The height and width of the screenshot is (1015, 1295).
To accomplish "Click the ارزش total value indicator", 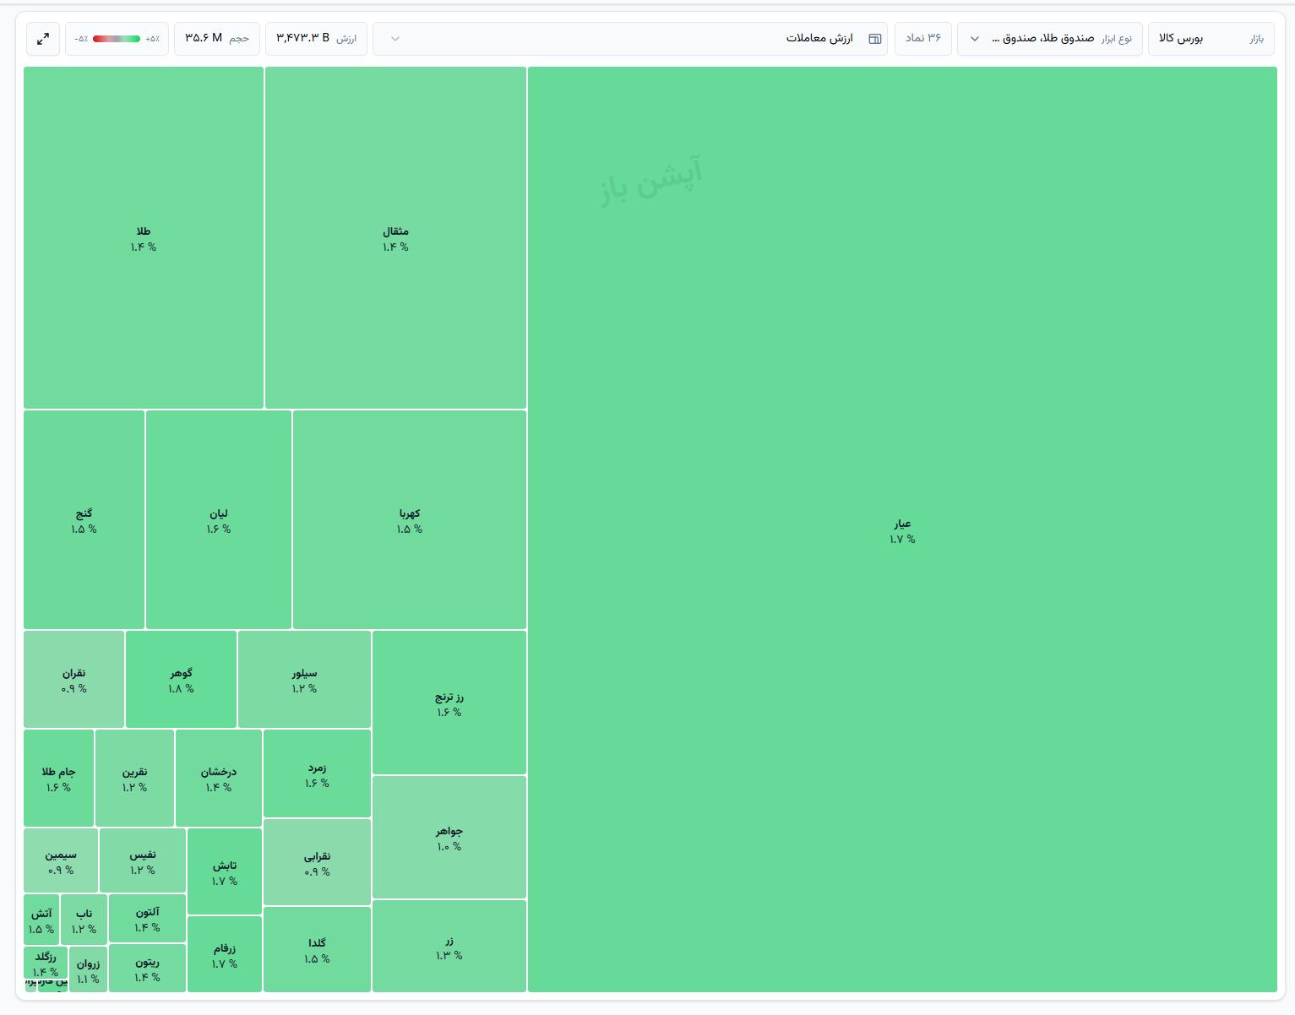I will coord(316,39).
